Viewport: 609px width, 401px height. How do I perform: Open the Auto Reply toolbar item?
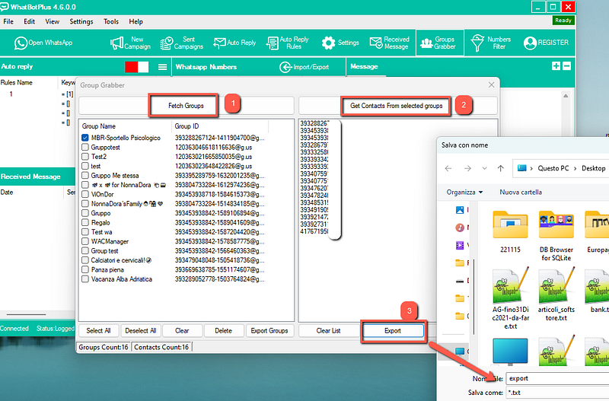pos(234,43)
